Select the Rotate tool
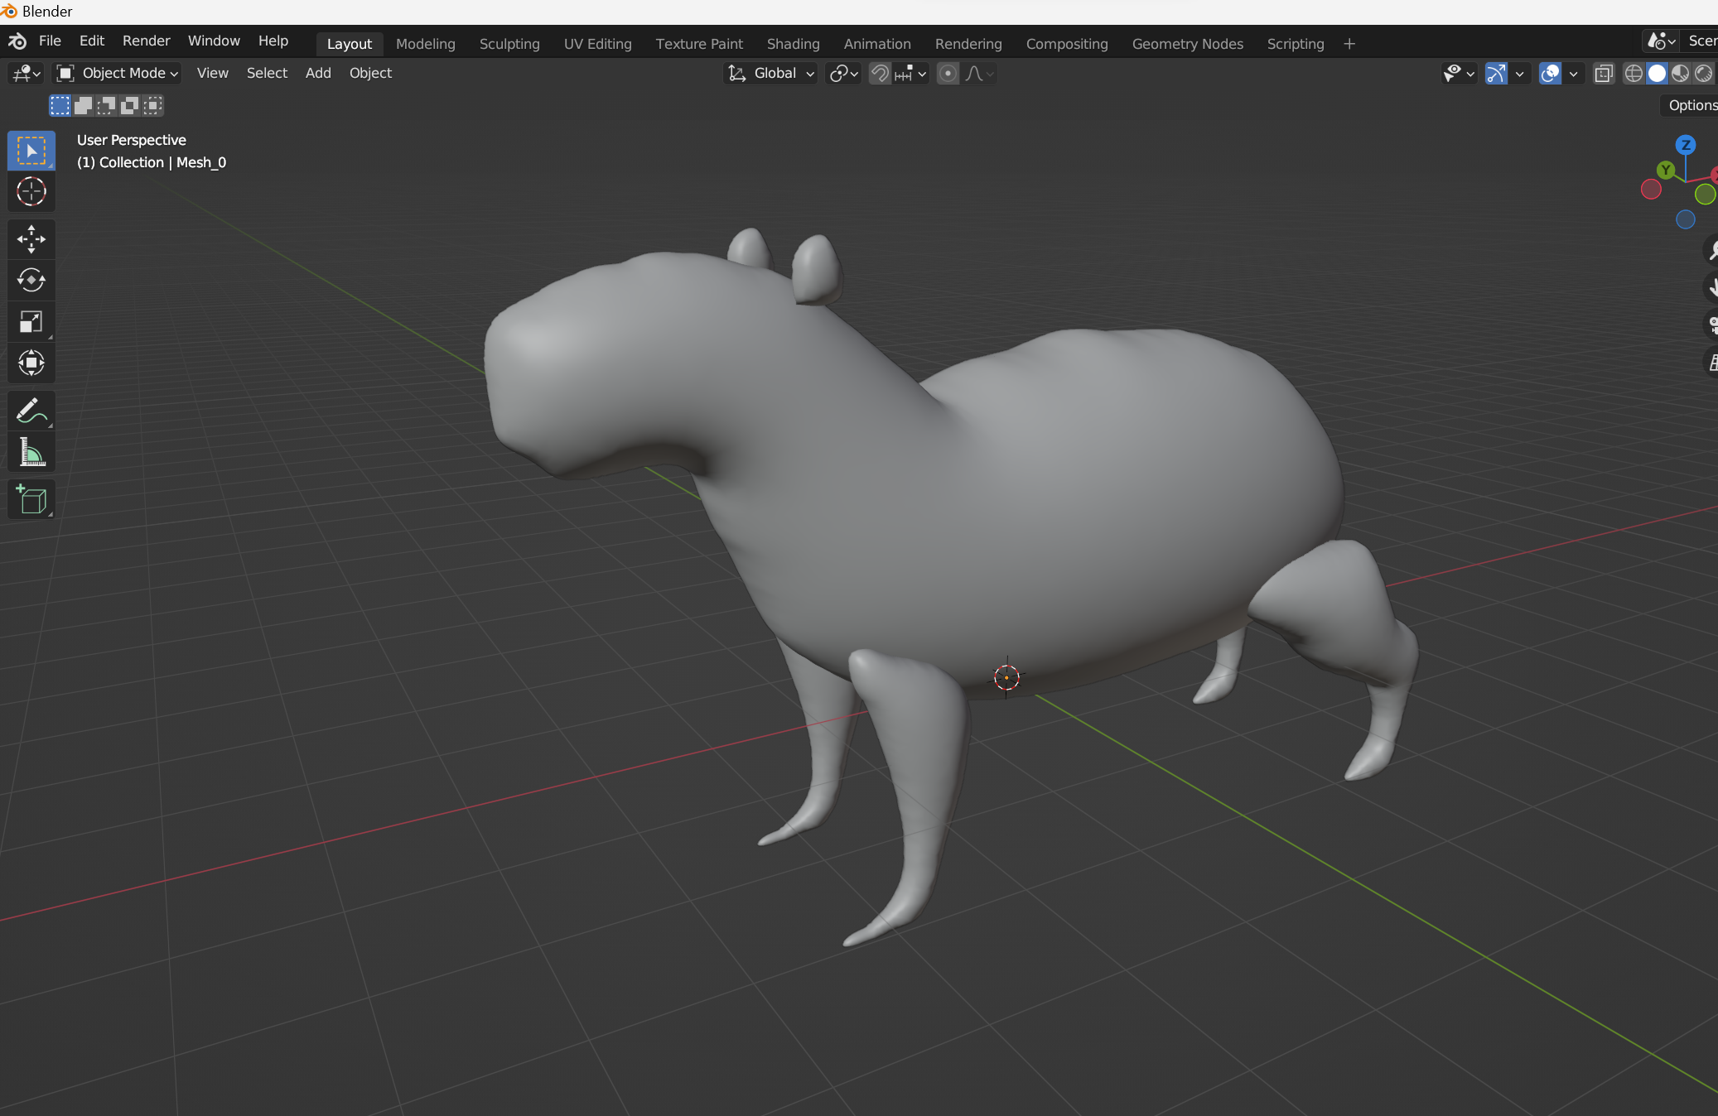Viewport: 1718px width, 1116px height. click(x=31, y=281)
